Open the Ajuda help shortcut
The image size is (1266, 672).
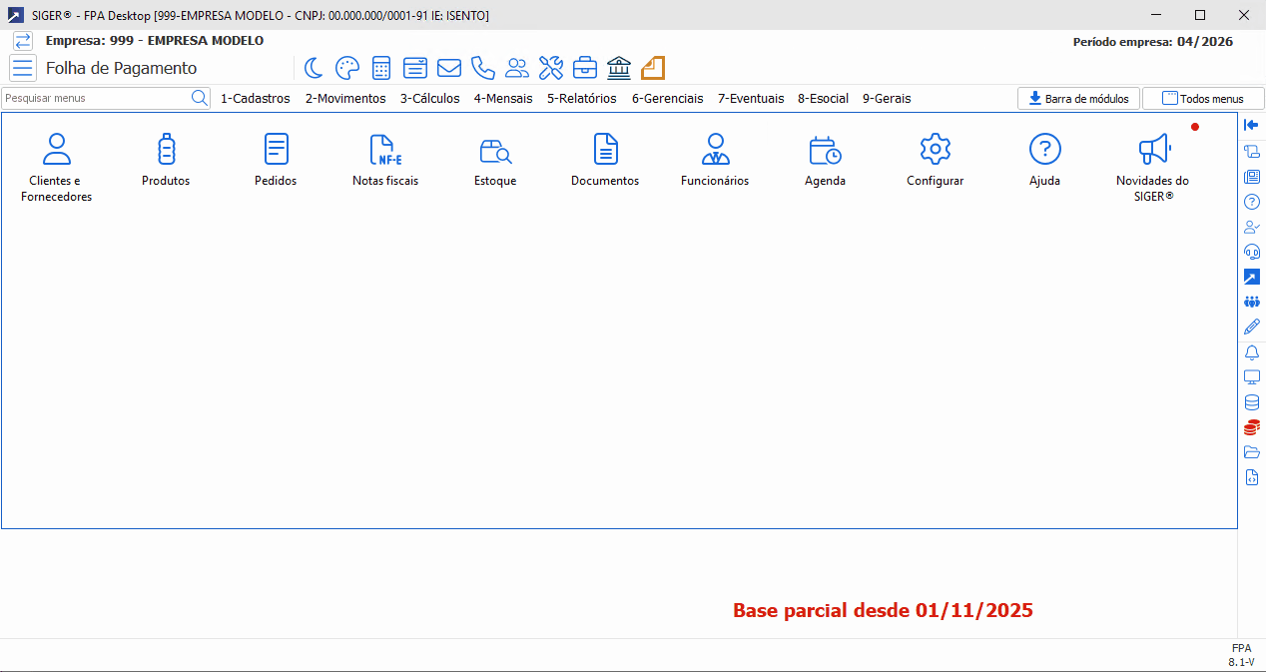(1044, 161)
